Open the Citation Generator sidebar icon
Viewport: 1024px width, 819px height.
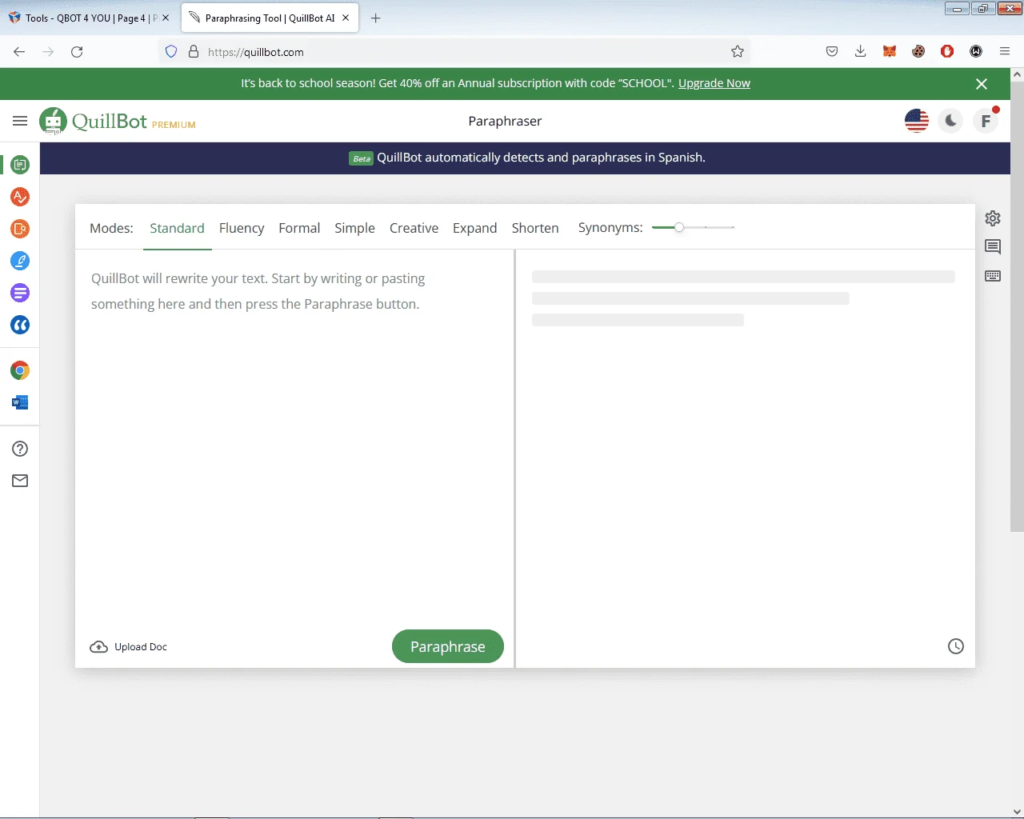[x=20, y=325]
